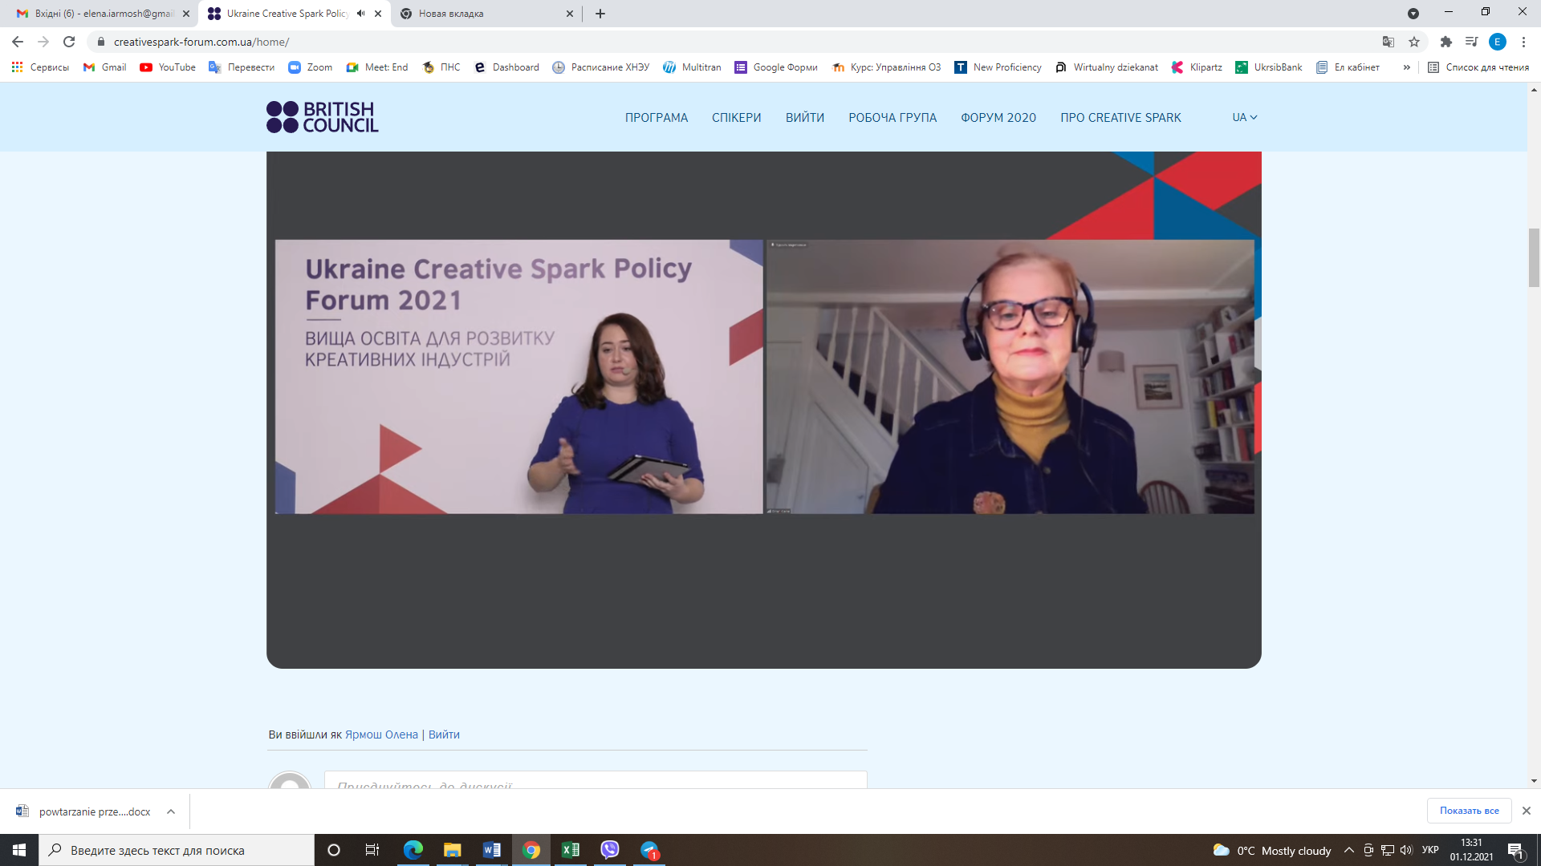The width and height of the screenshot is (1541, 866).
Task: Close the downloads bar
Action: pos(1527,811)
